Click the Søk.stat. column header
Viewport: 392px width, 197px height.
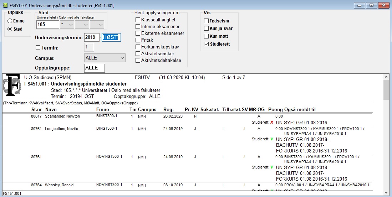(x=210, y=110)
